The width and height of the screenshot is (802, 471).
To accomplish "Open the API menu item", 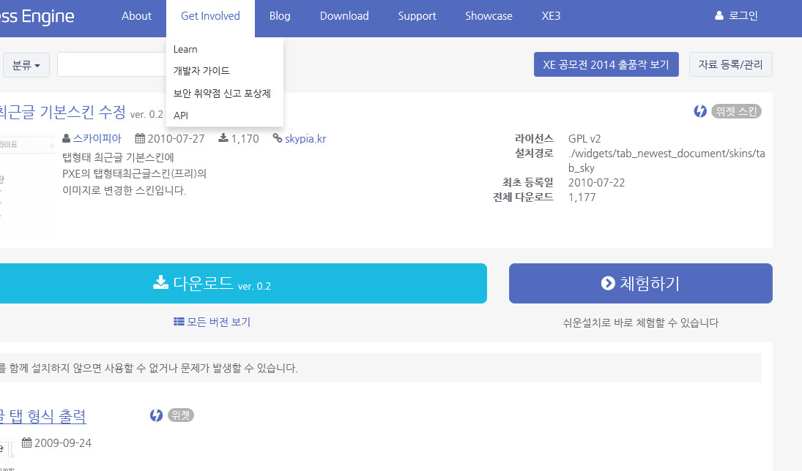I will 181,116.
